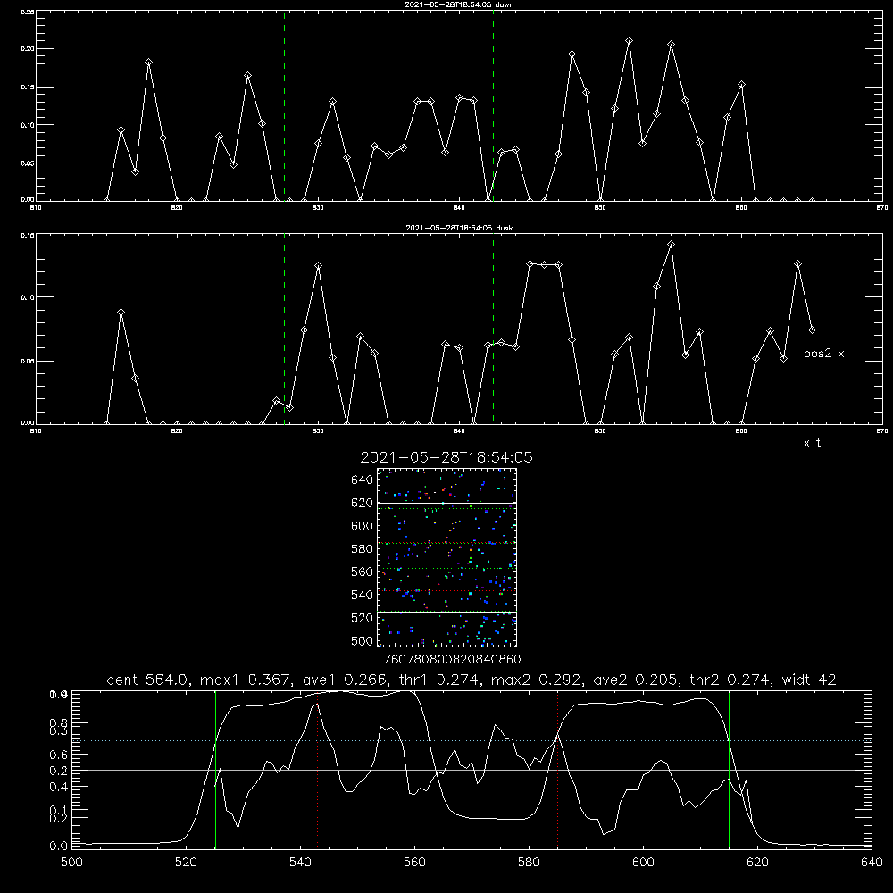
Task: Click the highest diamond data point in the dusk plot
Action: tap(672, 245)
